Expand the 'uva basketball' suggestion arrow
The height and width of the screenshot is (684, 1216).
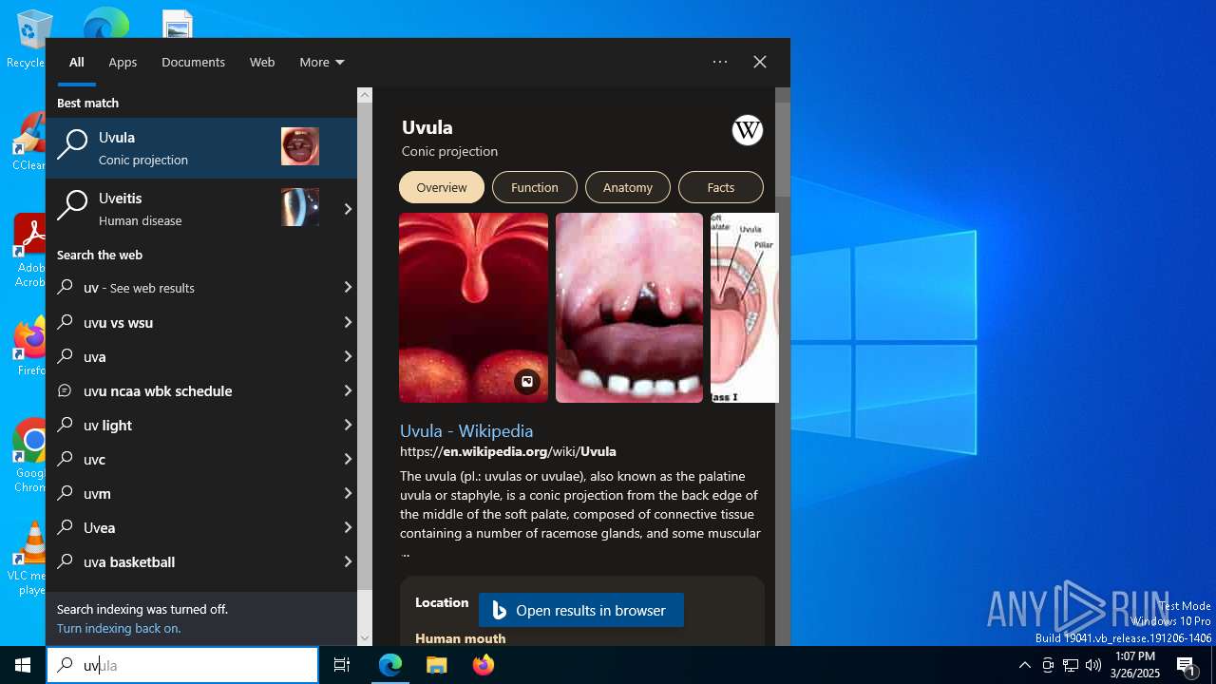(x=348, y=561)
